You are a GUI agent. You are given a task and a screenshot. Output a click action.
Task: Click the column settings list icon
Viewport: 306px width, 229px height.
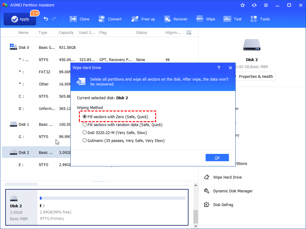pos(189,33)
